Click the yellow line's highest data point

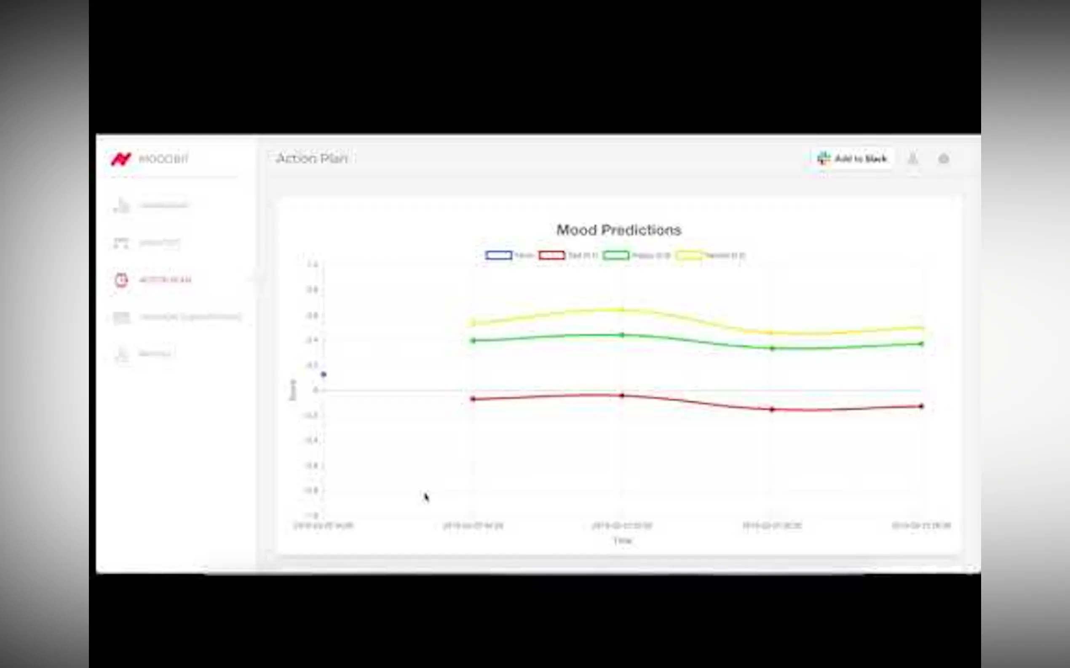(x=622, y=310)
